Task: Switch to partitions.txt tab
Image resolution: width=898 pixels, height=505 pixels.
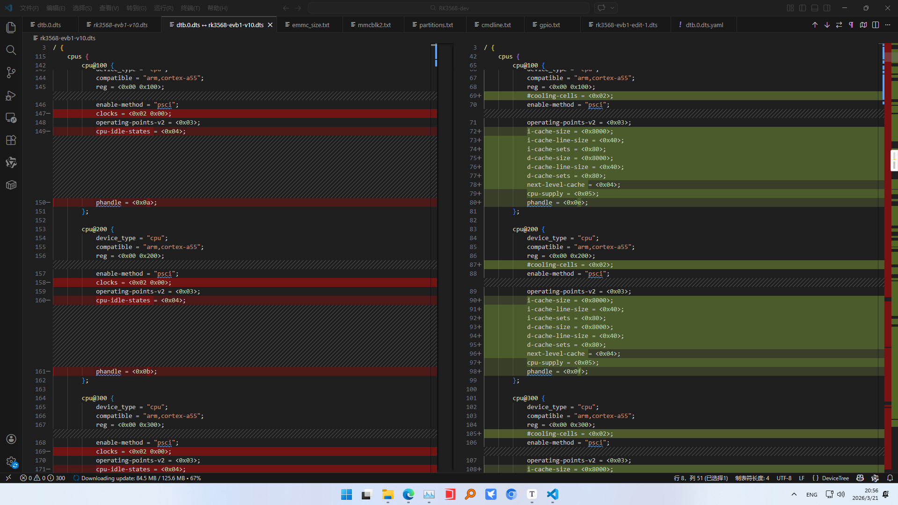Action: click(x=436, y=25)
